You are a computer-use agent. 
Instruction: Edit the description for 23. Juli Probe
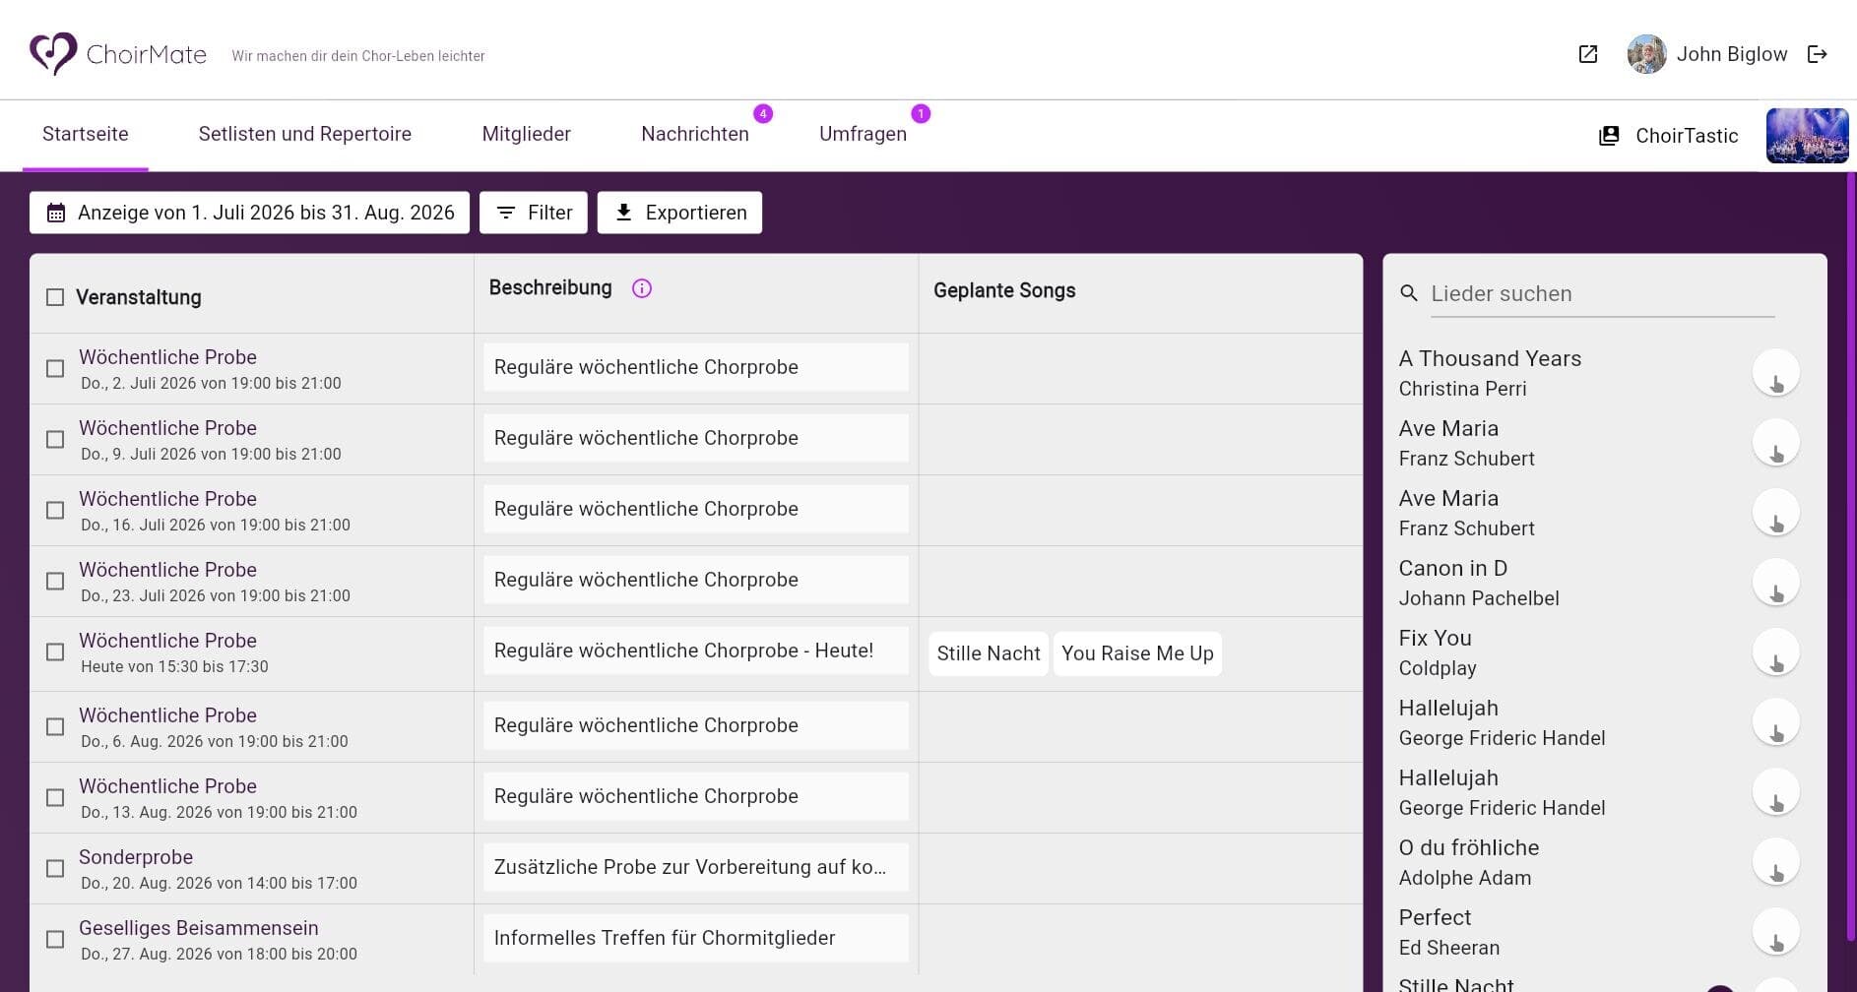point(696,580)
